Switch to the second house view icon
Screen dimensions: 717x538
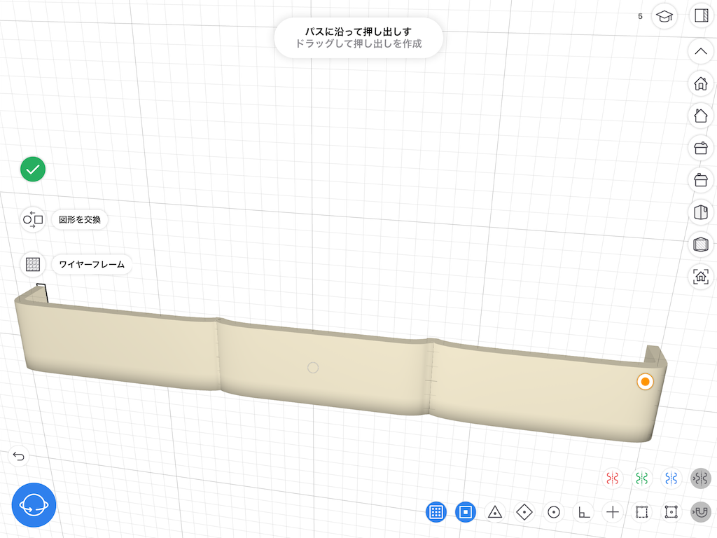pyautogui.click(x=700, y=116)
